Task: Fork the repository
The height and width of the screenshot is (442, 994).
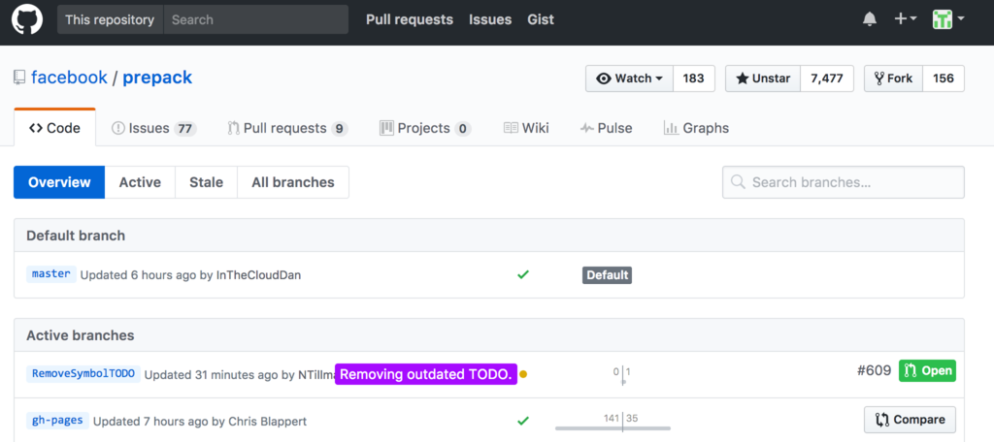Action: click(893, 79)
